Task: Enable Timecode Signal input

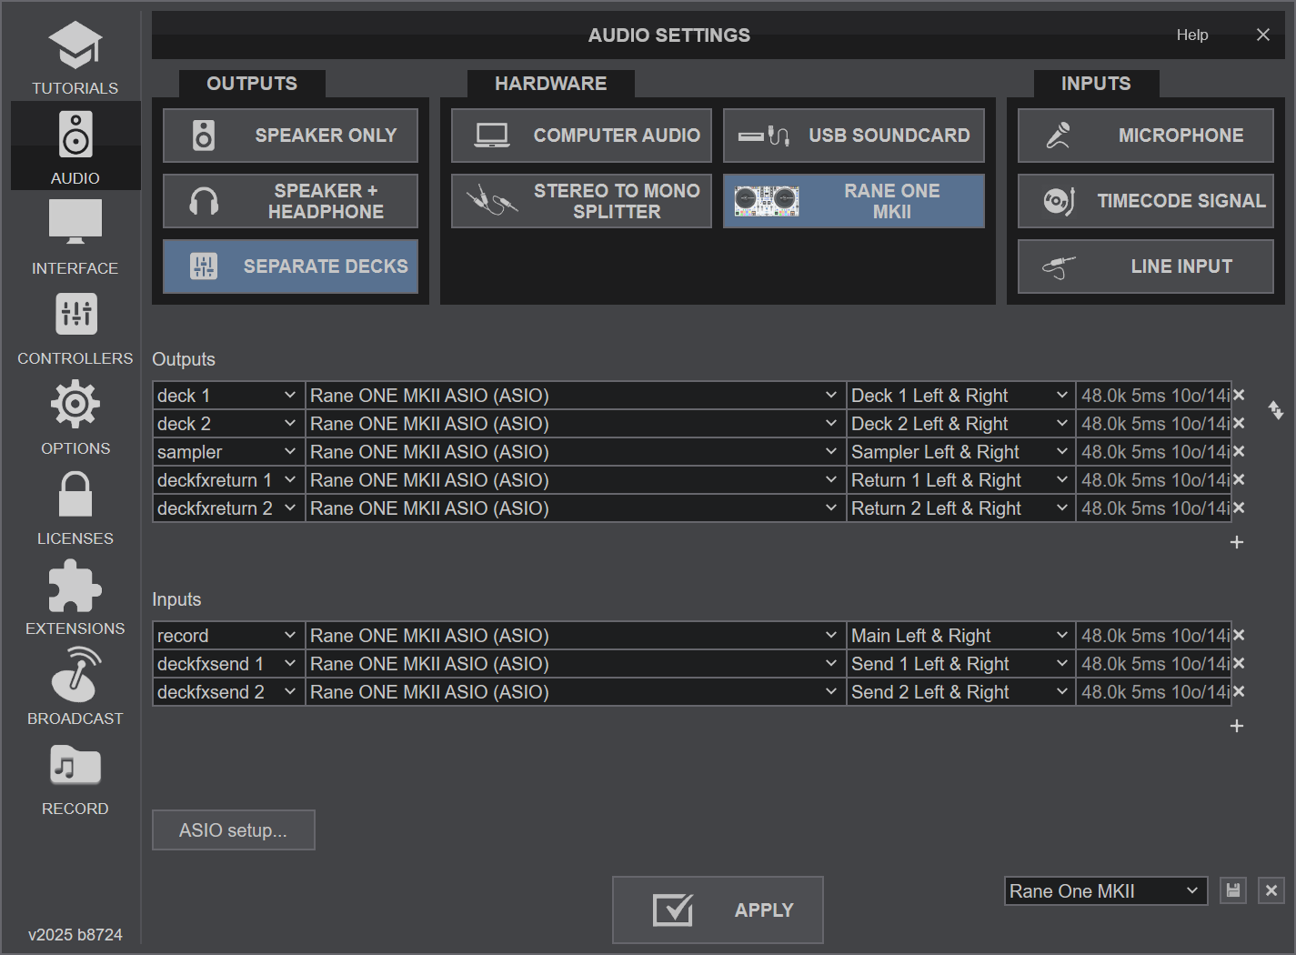Action: (x=1146, y=201)
